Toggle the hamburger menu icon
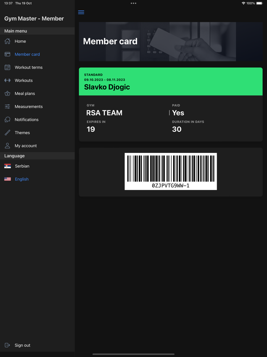 point(81,12)
